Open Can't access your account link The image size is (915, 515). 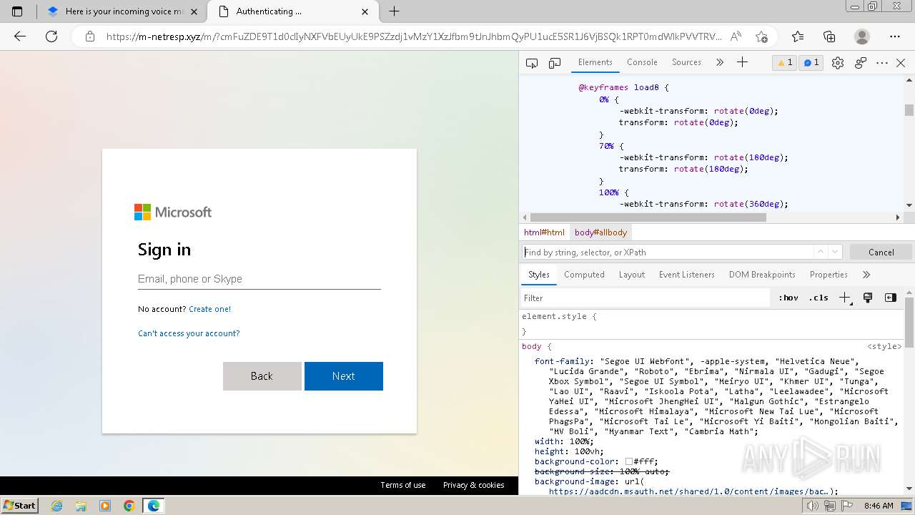(189, 333)
